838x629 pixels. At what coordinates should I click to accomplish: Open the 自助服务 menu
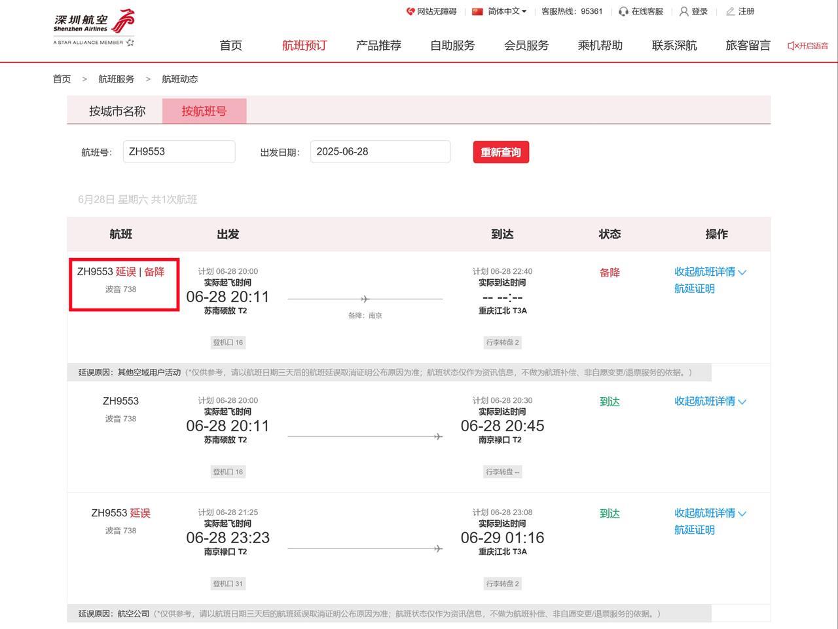click(x=452, y=45)
